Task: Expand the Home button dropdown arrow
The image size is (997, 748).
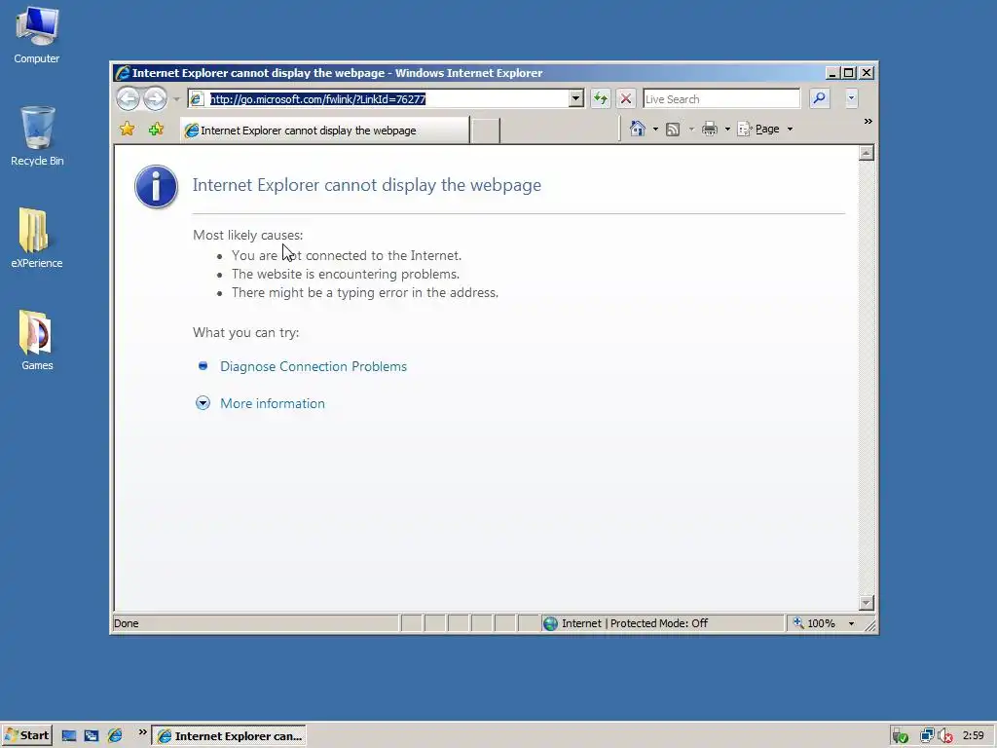Action: tap(655, 130)
